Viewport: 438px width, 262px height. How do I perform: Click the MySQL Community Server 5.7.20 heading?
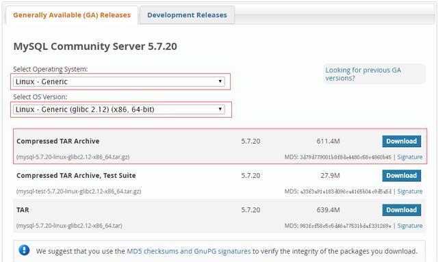(95, 47)
